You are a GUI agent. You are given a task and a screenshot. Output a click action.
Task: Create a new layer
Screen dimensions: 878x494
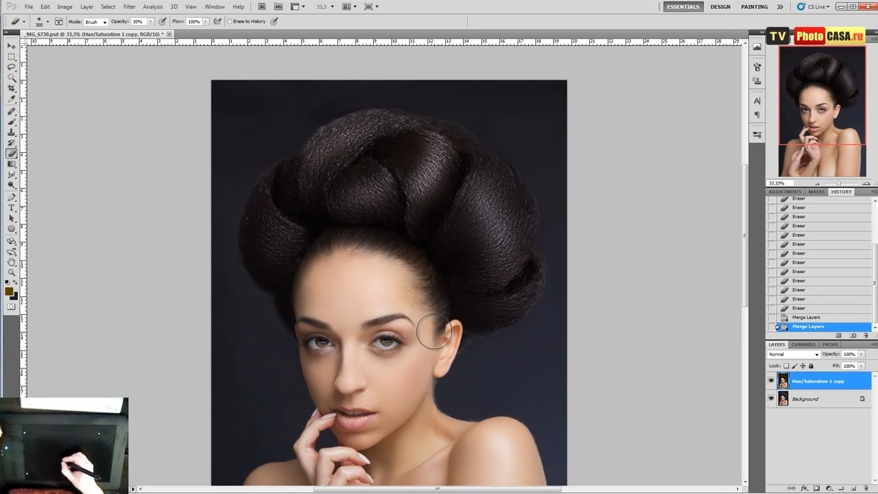tap(853, 489)
